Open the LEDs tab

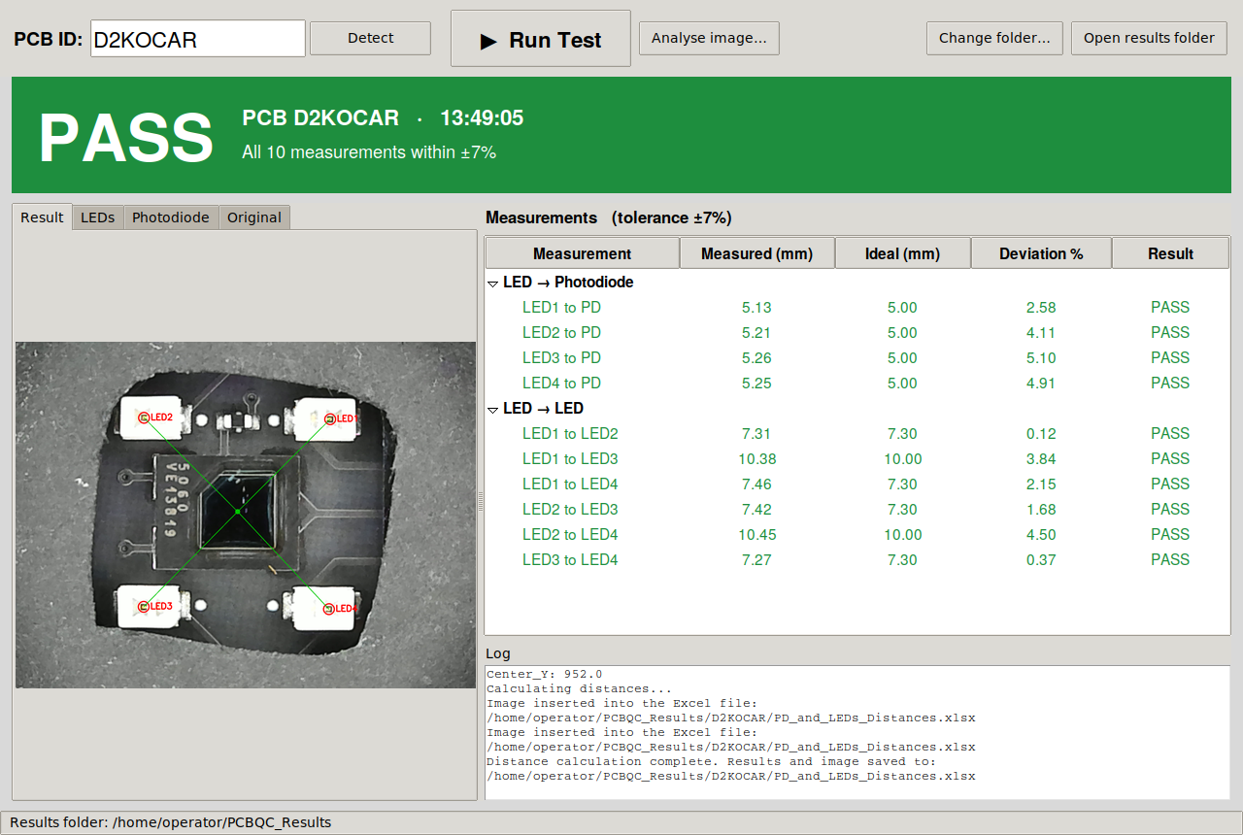[x=97, y=217]
